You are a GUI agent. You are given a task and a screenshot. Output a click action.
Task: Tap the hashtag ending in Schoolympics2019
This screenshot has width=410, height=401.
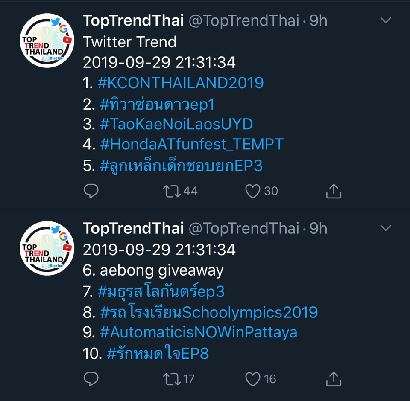[x=209, y=312]
